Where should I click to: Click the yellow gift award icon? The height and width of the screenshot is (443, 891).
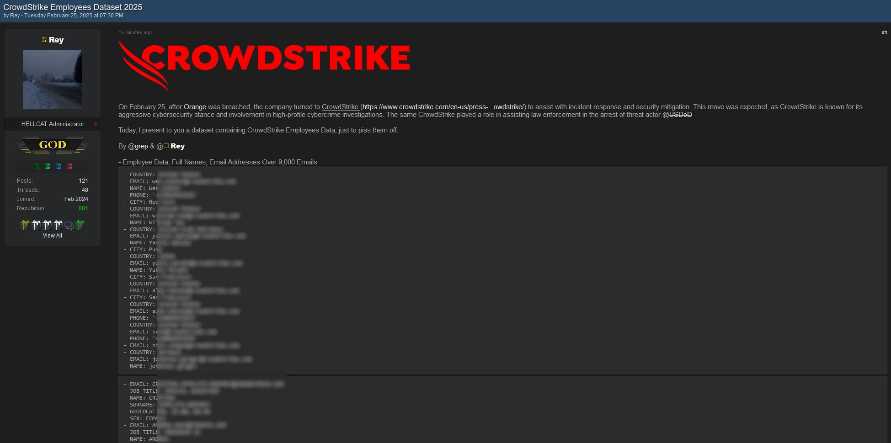25,225
